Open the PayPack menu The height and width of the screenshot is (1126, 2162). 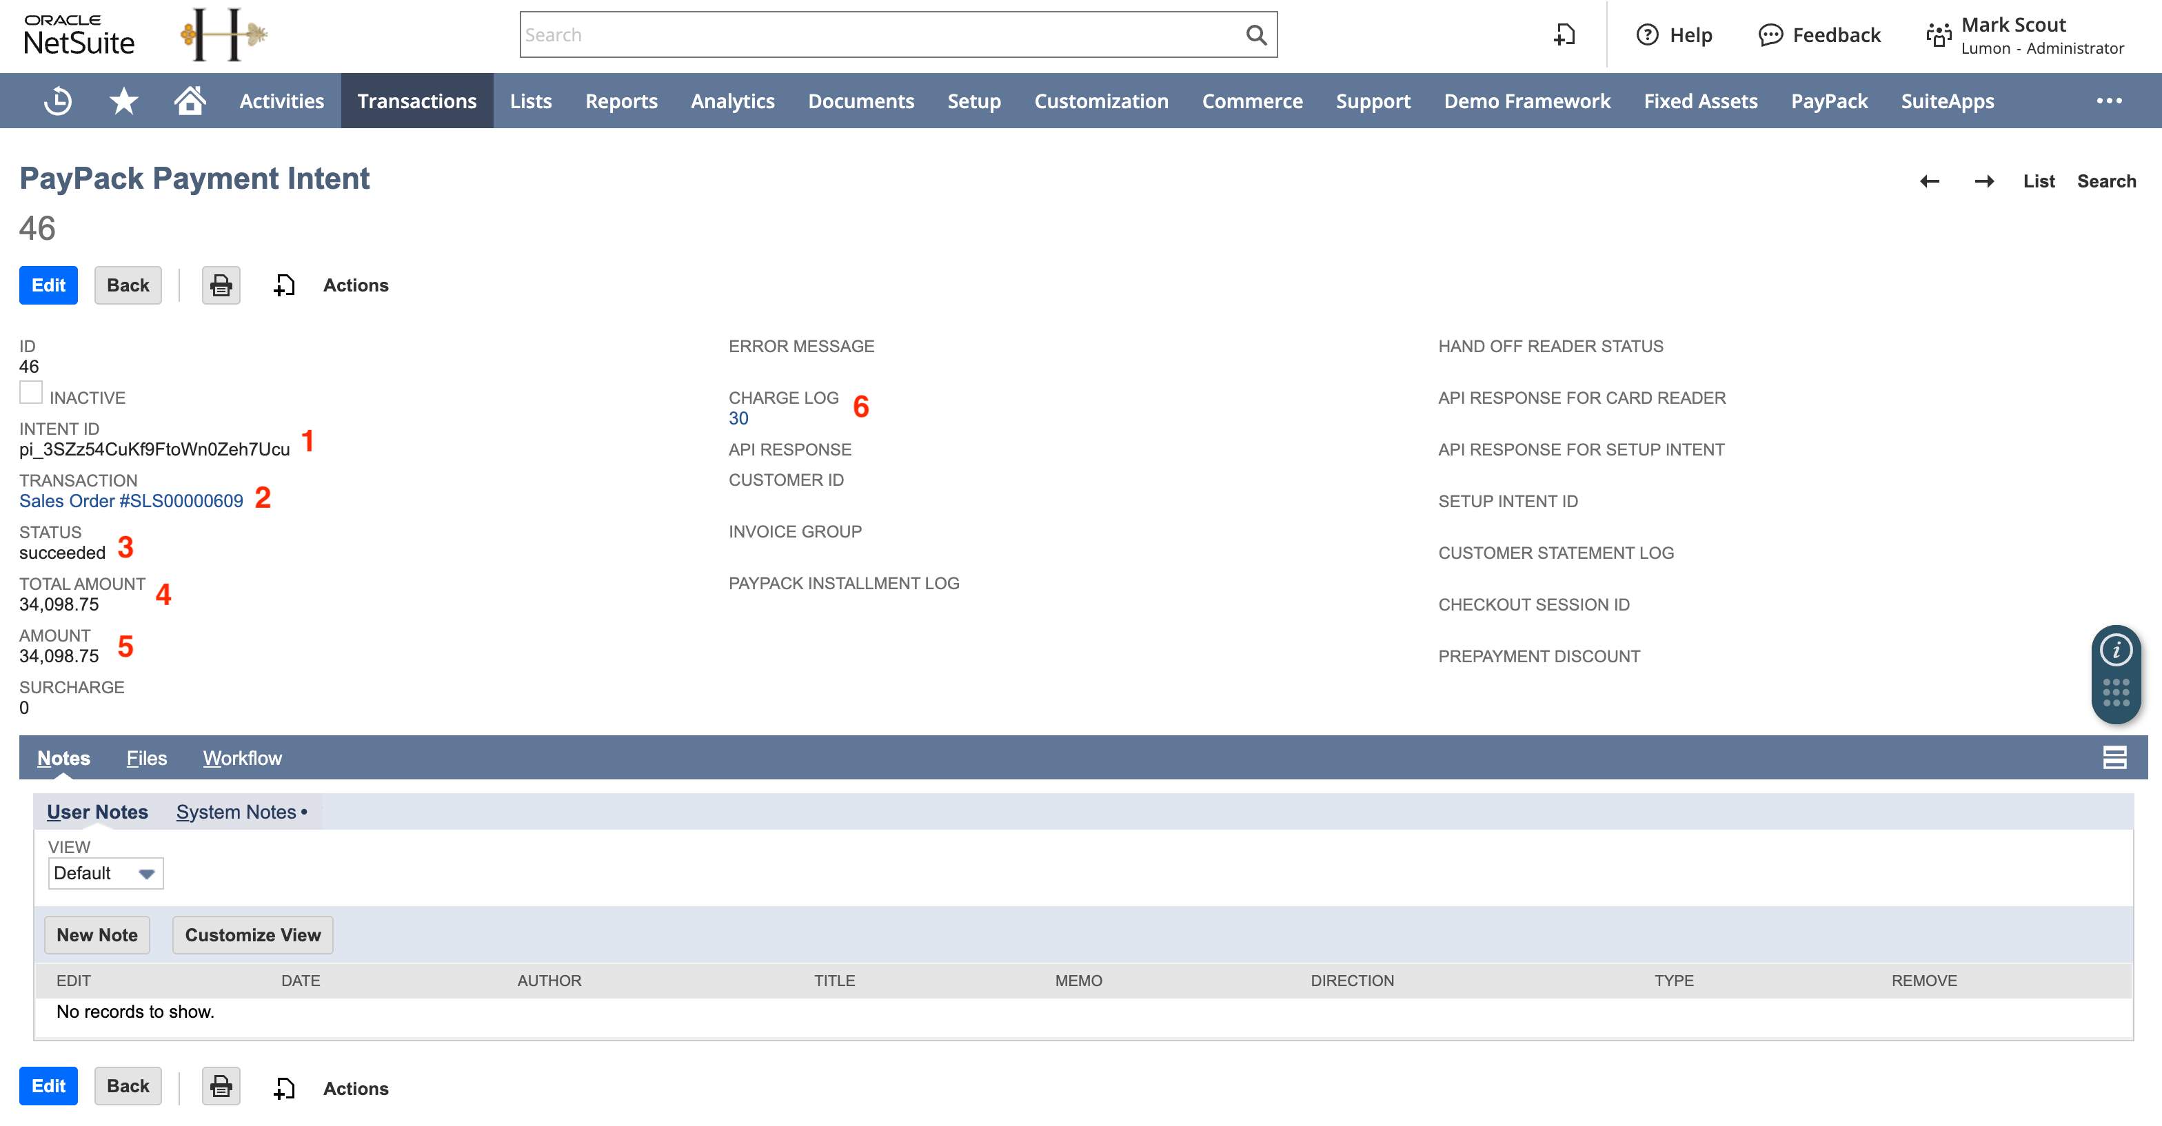1829,101
